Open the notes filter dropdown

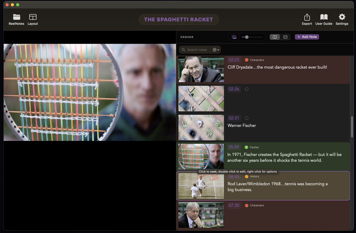(x=216, y=50)
